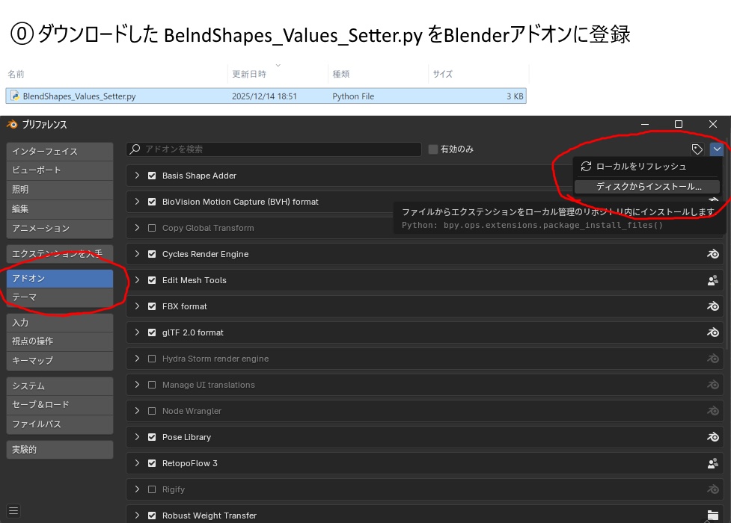Image resolution: width=731 pixels, height=523 pixels.
Task: Click the Blender icon next to FBX format
Action: (712, 306)
